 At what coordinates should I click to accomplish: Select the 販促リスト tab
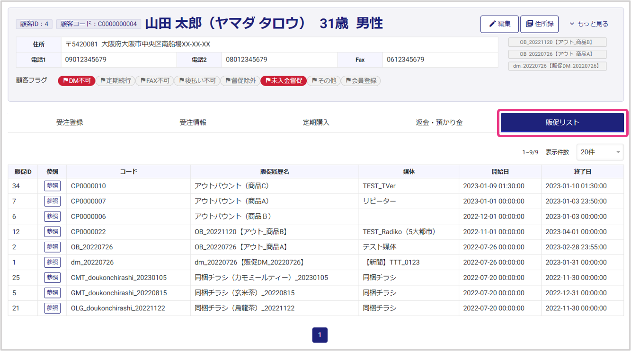[x=562, y=123]
